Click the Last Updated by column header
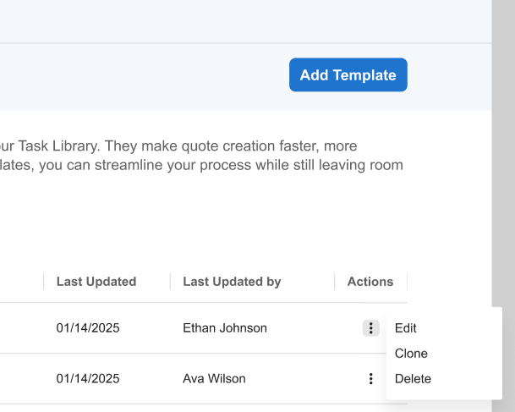The width and height of the screenshot is (515, 412). [x=232, y=282]
